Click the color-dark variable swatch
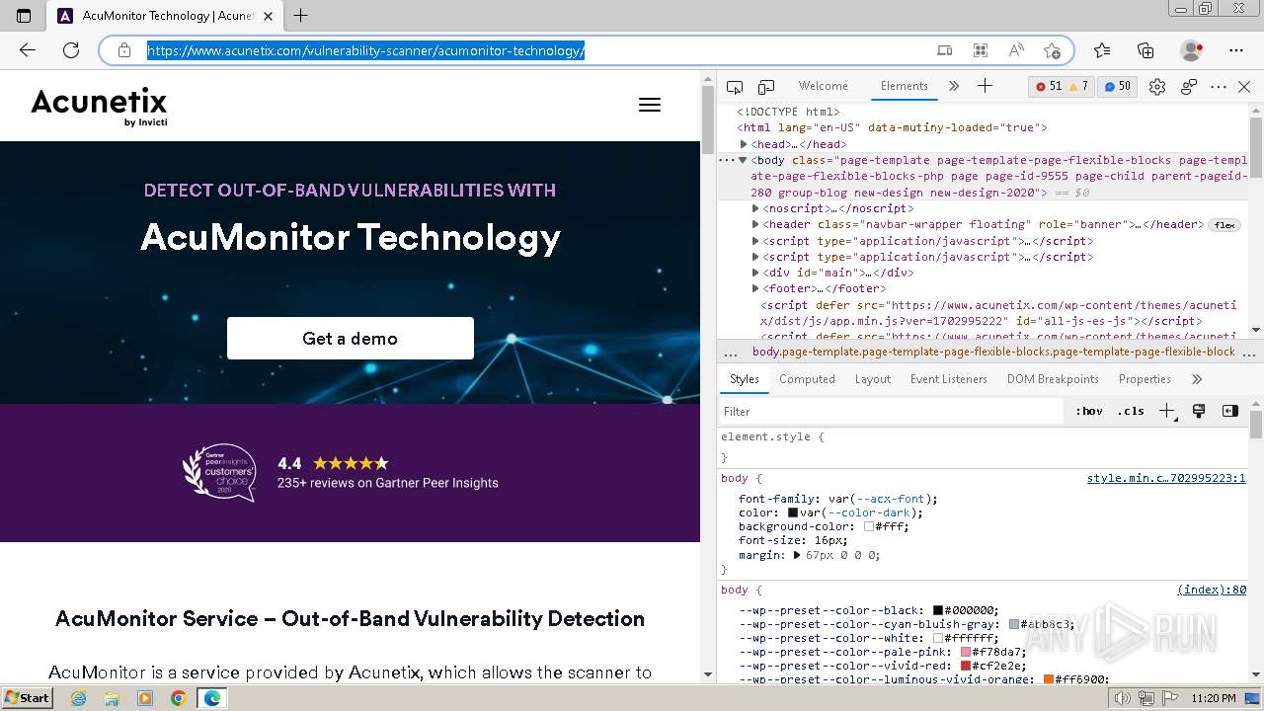Screen dimensions: 1264x711 click(793, 513)
